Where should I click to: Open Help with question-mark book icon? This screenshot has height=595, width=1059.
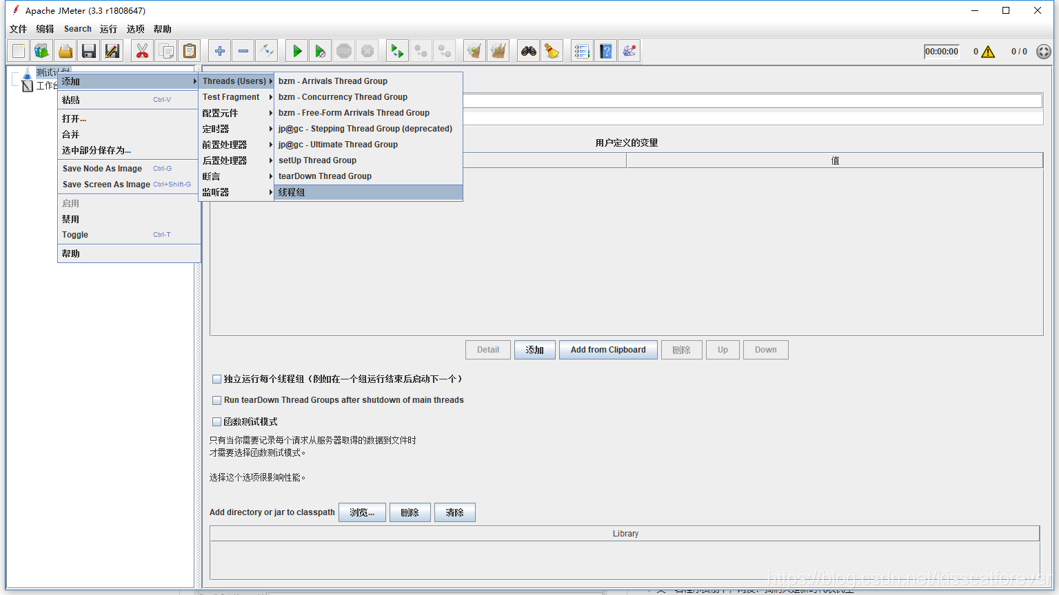[606, 51]
